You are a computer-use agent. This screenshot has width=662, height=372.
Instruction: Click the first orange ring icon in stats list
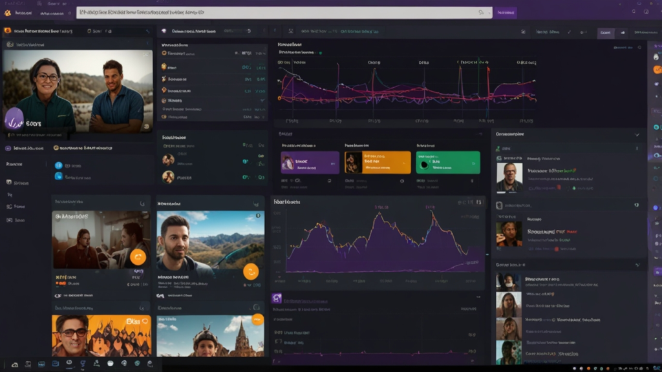coord(164,53)
